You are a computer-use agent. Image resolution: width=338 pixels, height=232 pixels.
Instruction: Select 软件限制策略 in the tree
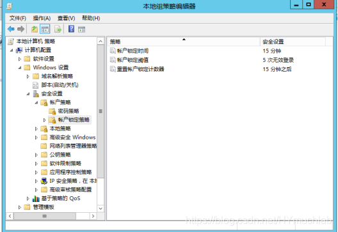pyautogui.click(x=65, y=164)
